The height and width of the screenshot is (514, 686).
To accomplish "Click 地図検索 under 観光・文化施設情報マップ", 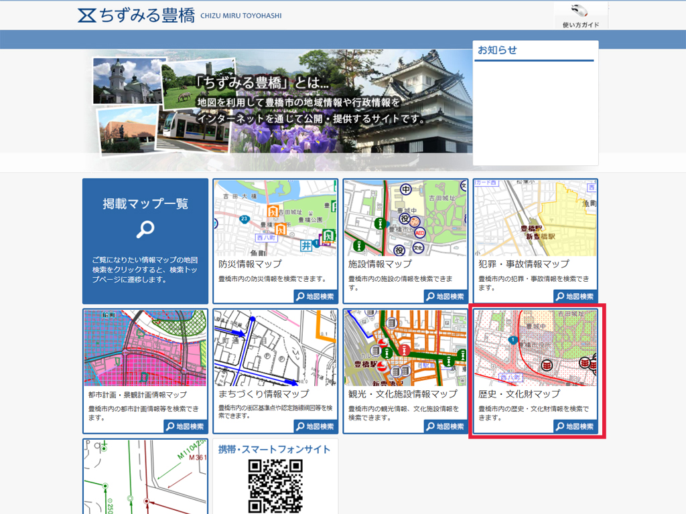I will point(445,426).
